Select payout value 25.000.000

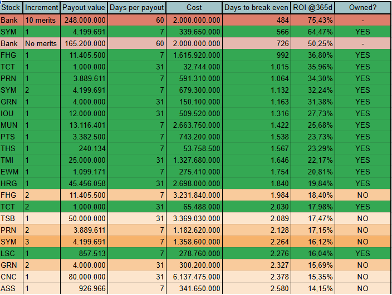point(84,160)
